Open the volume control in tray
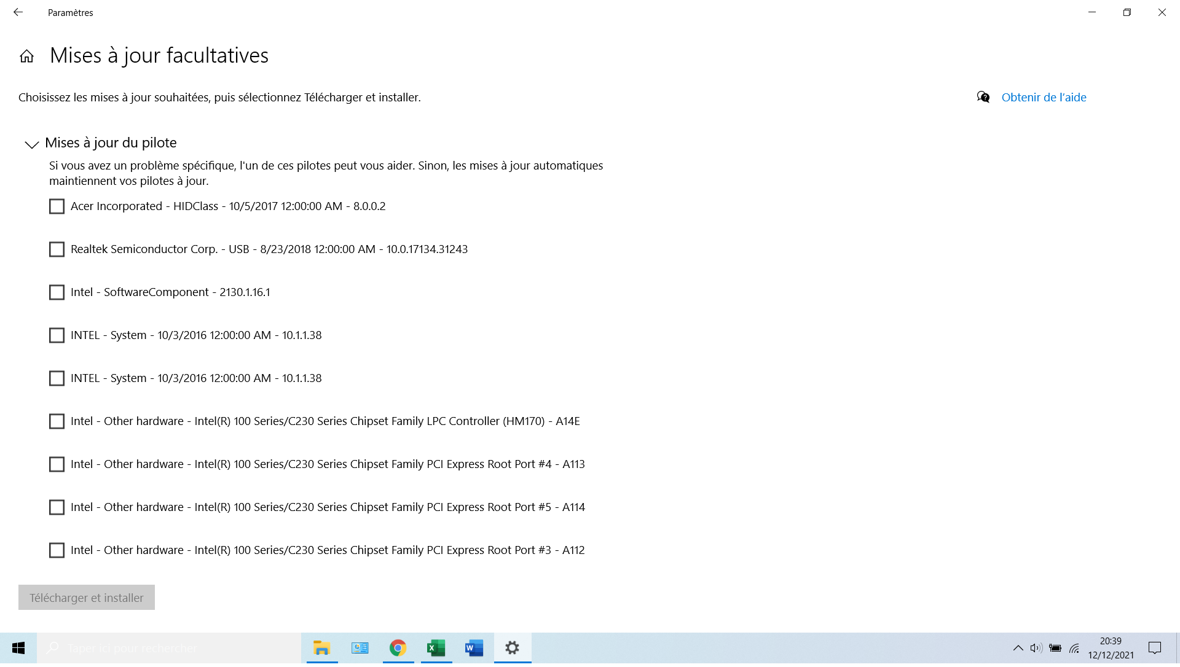Screen dimensions: 1180x667 pos(1036,648)
